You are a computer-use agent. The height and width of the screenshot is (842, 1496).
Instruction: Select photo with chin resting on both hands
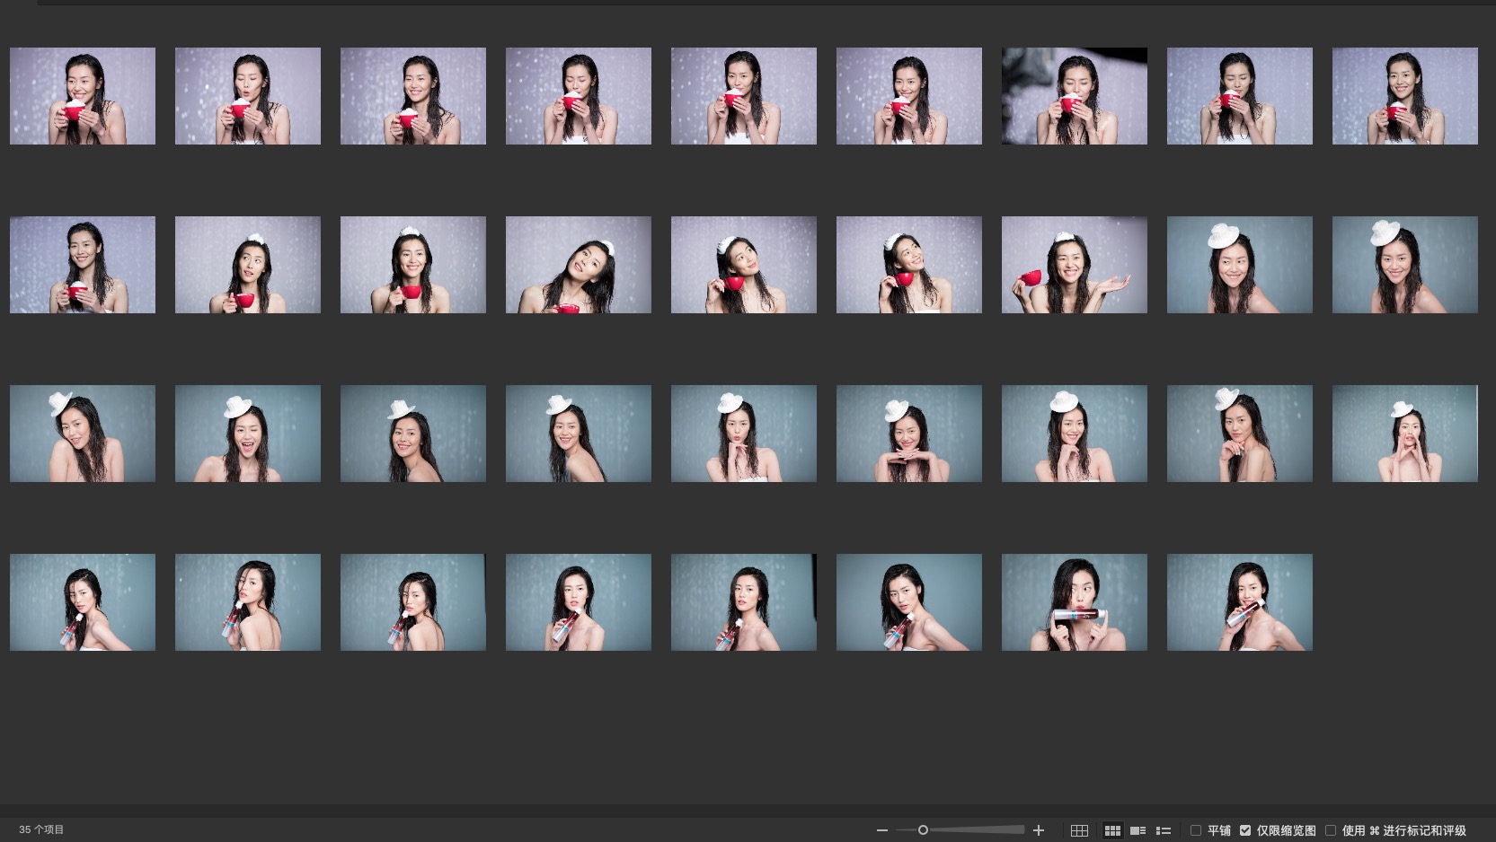click(908, 434)
